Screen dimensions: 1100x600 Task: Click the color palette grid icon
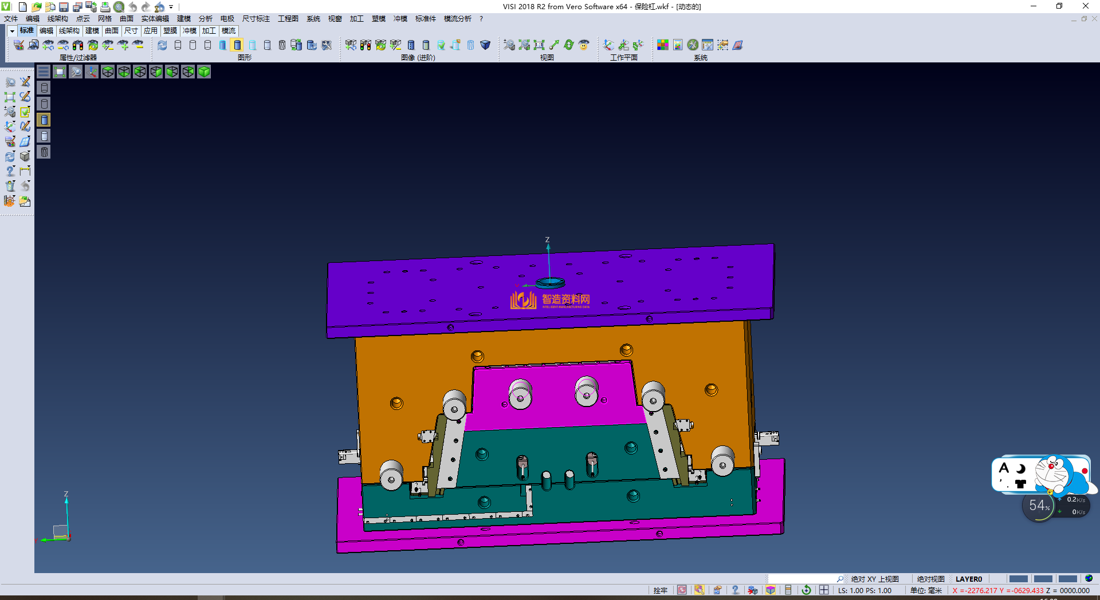pos(663,45)
